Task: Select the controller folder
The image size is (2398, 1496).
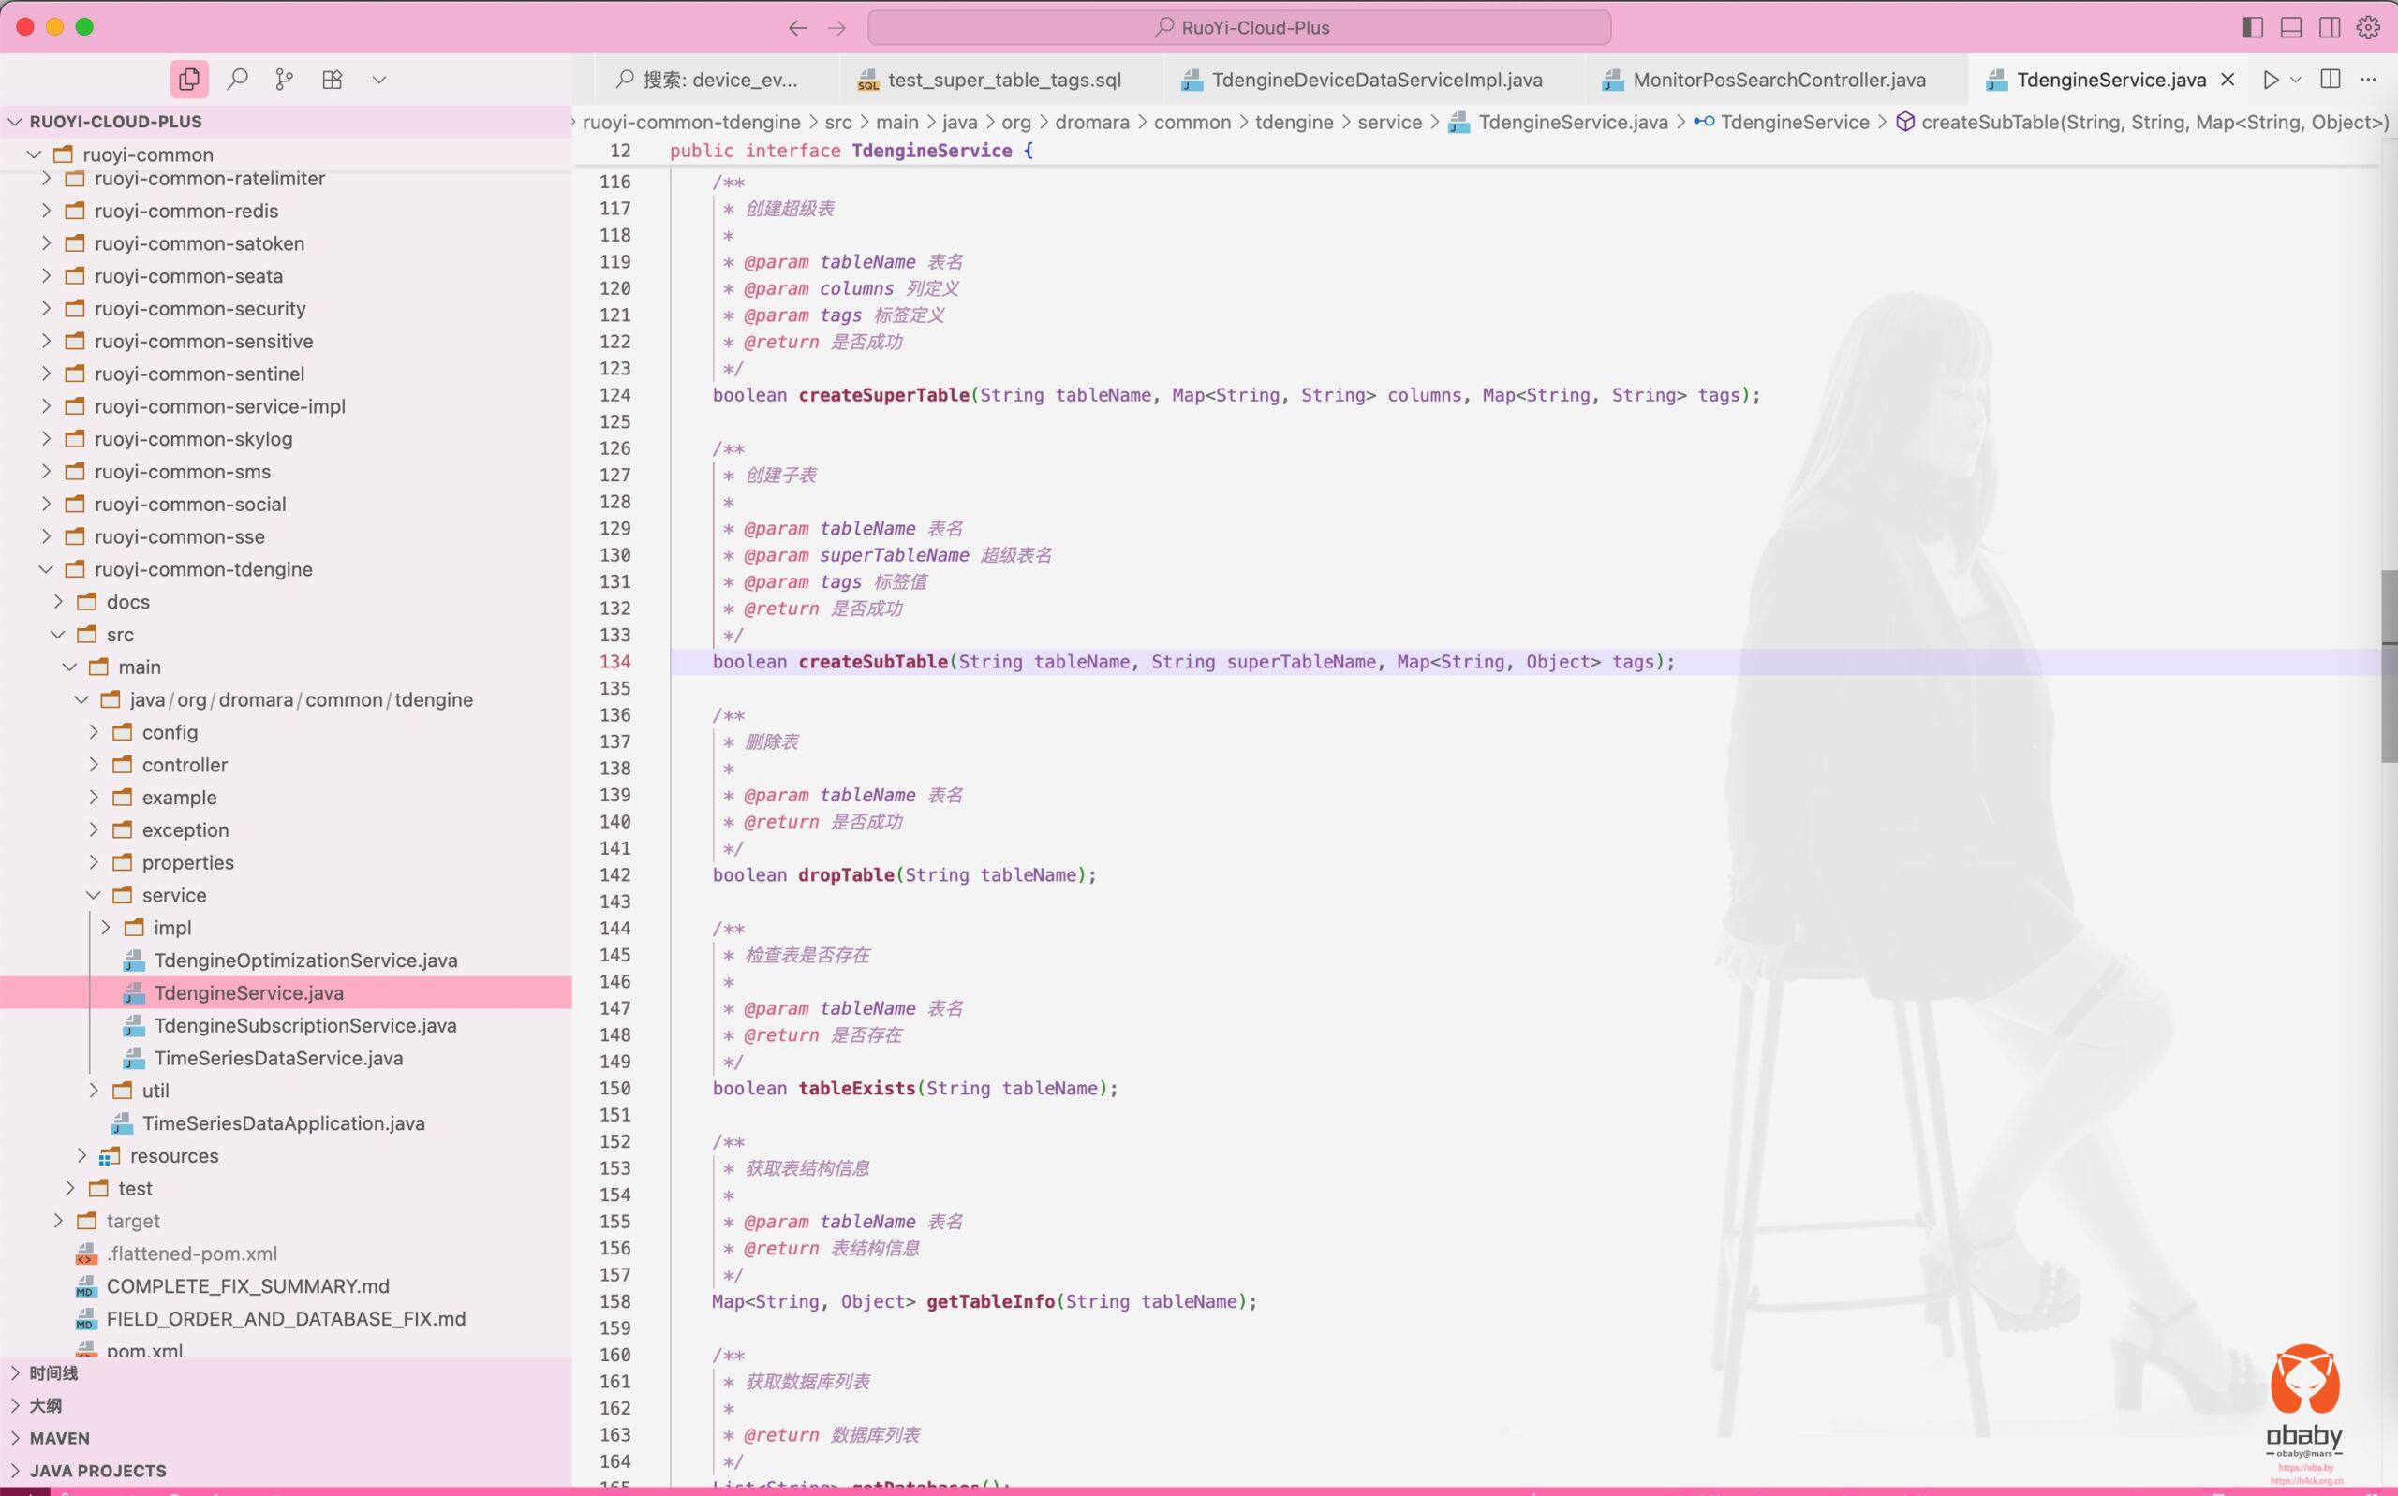Action: (x=286, y=765)
